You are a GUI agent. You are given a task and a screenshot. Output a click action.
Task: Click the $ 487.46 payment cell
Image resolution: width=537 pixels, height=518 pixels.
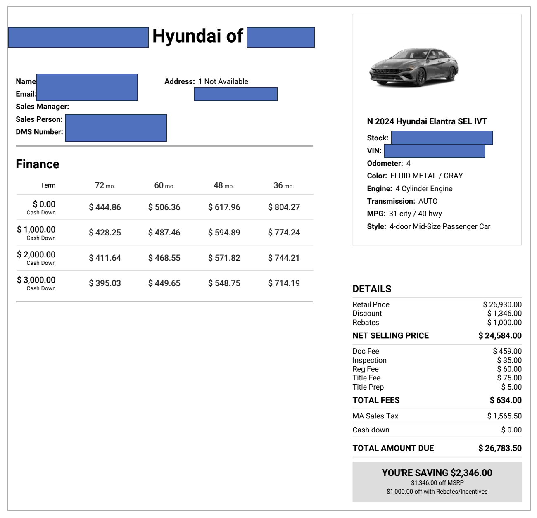tap(164, 233)
